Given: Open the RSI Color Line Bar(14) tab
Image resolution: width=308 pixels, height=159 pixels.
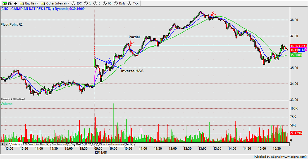Looking at the screenshot, I should [36, 144].
